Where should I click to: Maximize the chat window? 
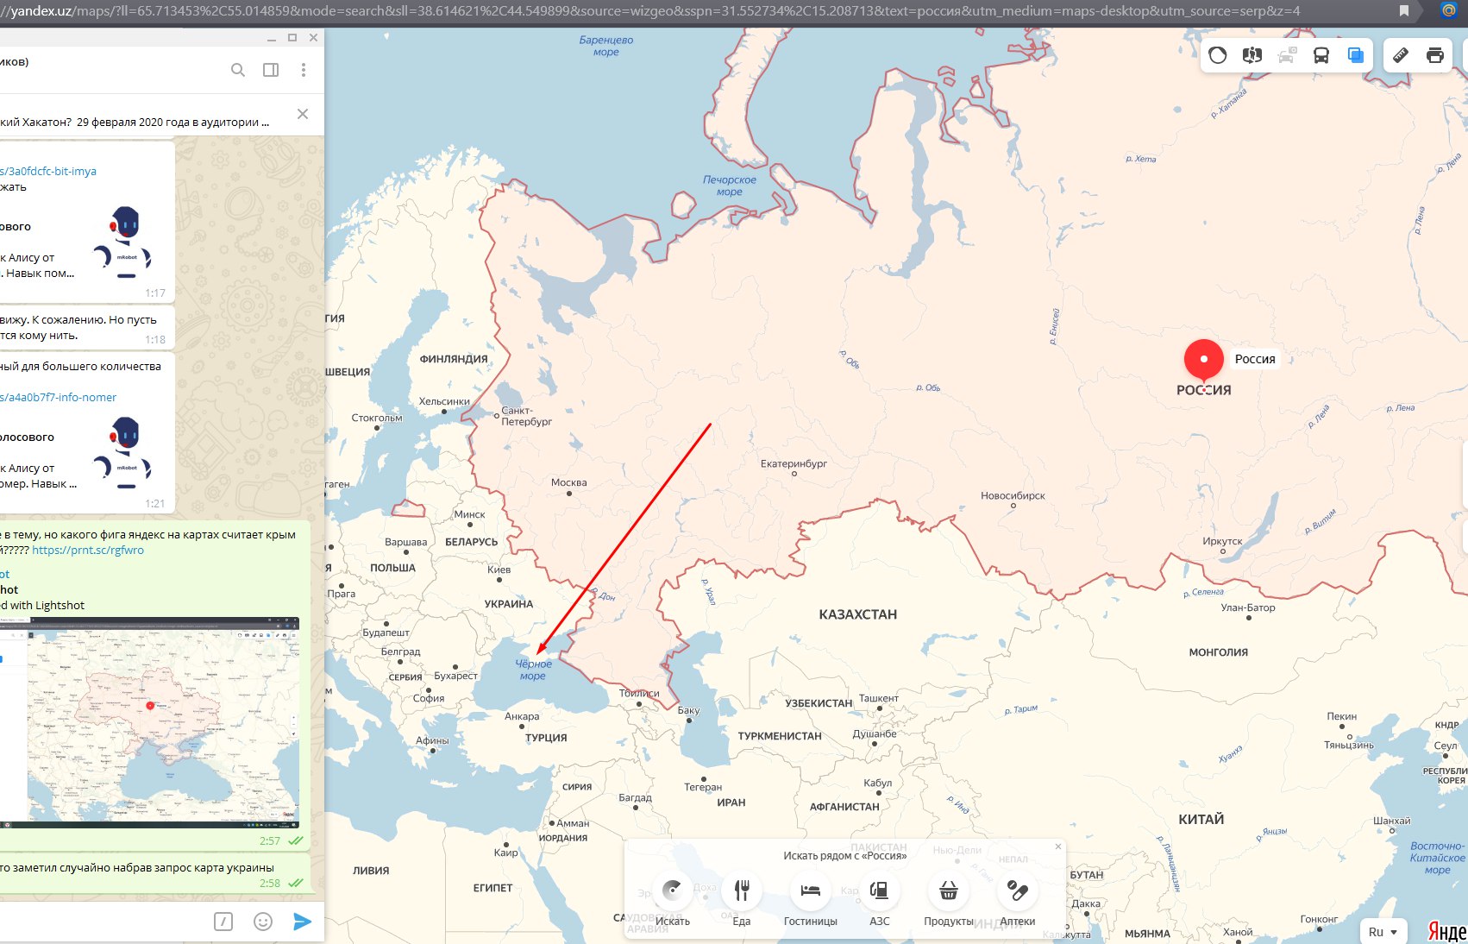tap(292, 38)
